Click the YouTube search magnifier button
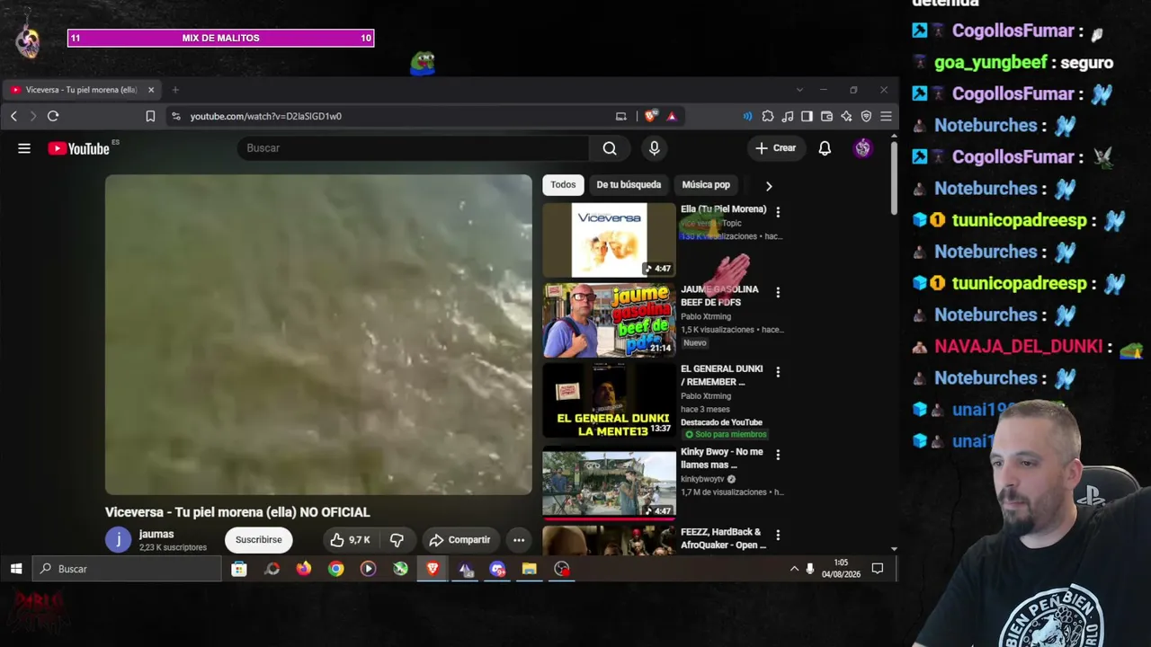Image resolution: width=1151 pixels, height=647 pixels. [x=610, y=148]
